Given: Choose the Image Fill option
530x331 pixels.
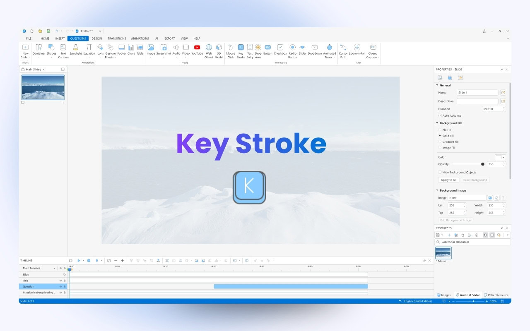Looking at the screenshot, I should click(440, 148).
